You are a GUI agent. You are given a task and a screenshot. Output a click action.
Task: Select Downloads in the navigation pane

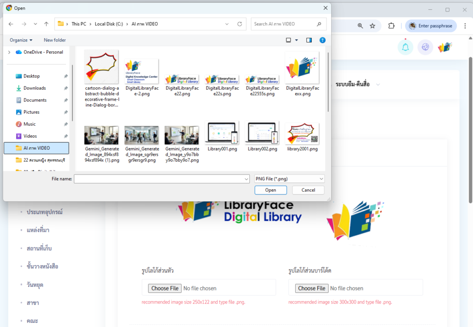[x=35, y=88]
